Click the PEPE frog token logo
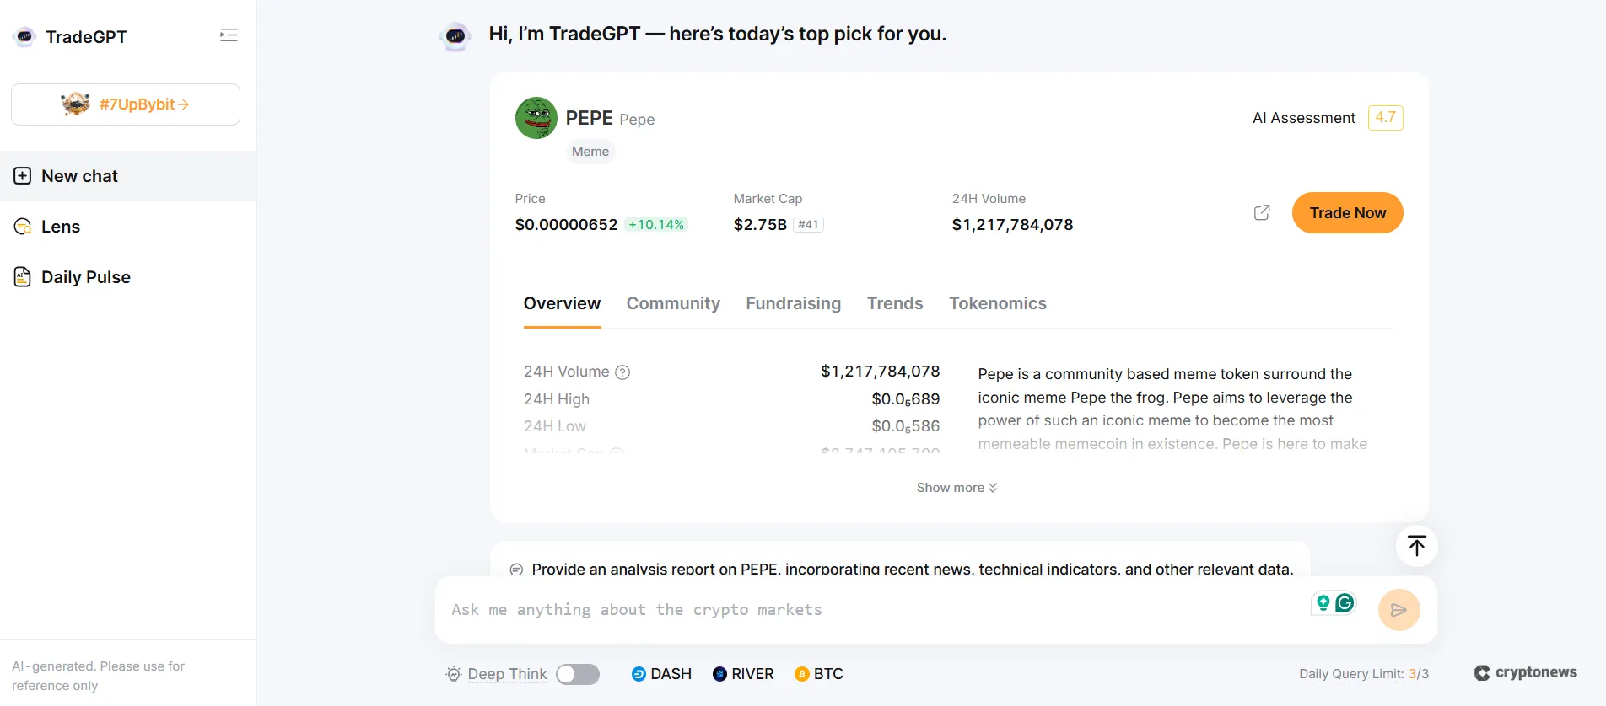Viewport: 1606px width, 706px height. [536, 118]
